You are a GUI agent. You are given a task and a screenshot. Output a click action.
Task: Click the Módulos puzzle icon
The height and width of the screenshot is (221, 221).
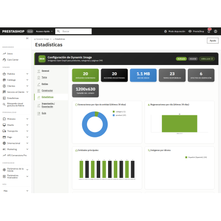coord(4,119)
